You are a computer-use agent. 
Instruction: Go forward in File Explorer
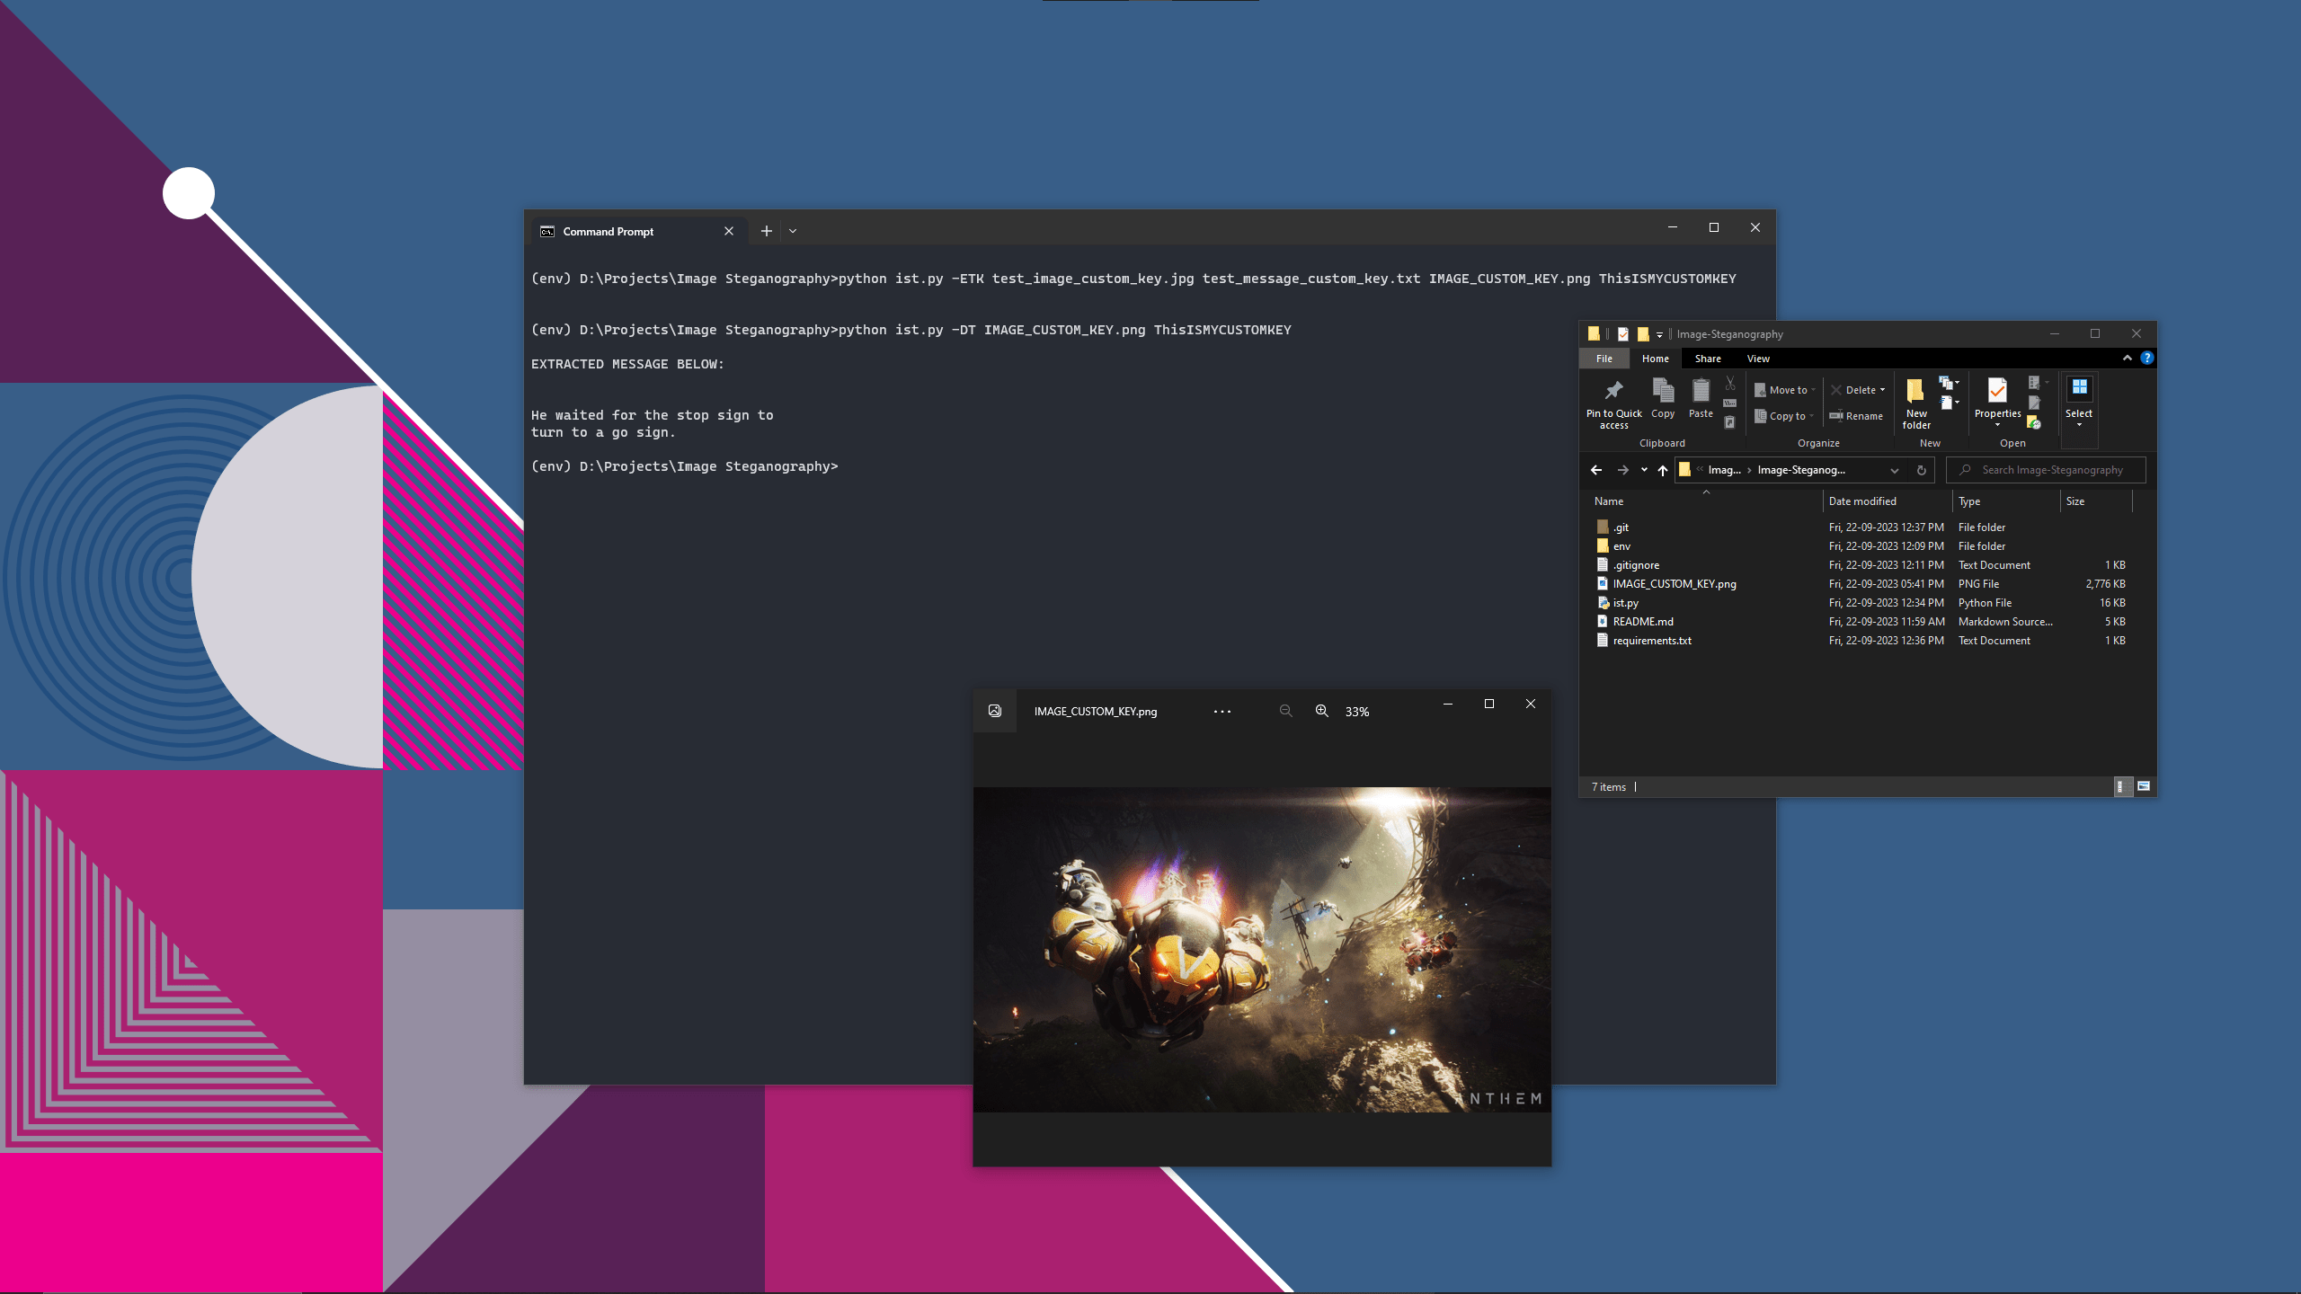click(x=1623, y=470)
